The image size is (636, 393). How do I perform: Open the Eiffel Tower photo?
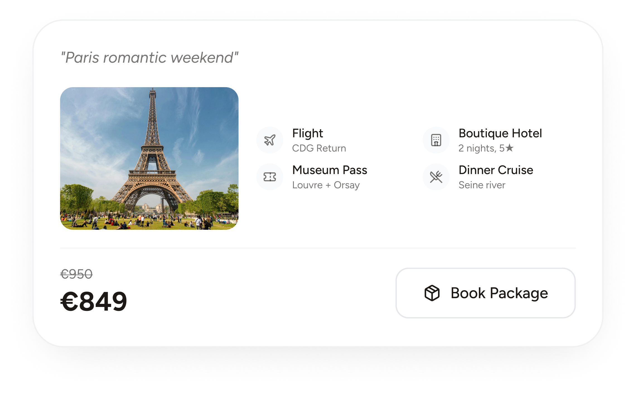click(149, 158)
